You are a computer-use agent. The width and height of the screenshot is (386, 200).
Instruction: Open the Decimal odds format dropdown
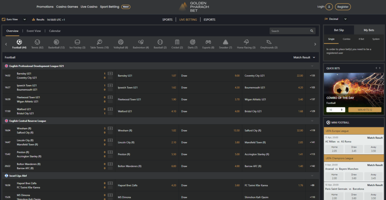click(335, 19)
